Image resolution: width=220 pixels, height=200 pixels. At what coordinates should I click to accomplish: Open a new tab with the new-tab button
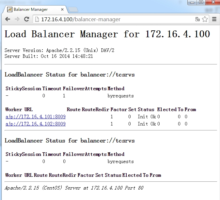pyautogui.click(x=73, y=9)
